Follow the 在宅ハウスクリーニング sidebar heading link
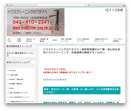Image resolution: width=131 pixels, height=111 pixels. click(18, 62)
